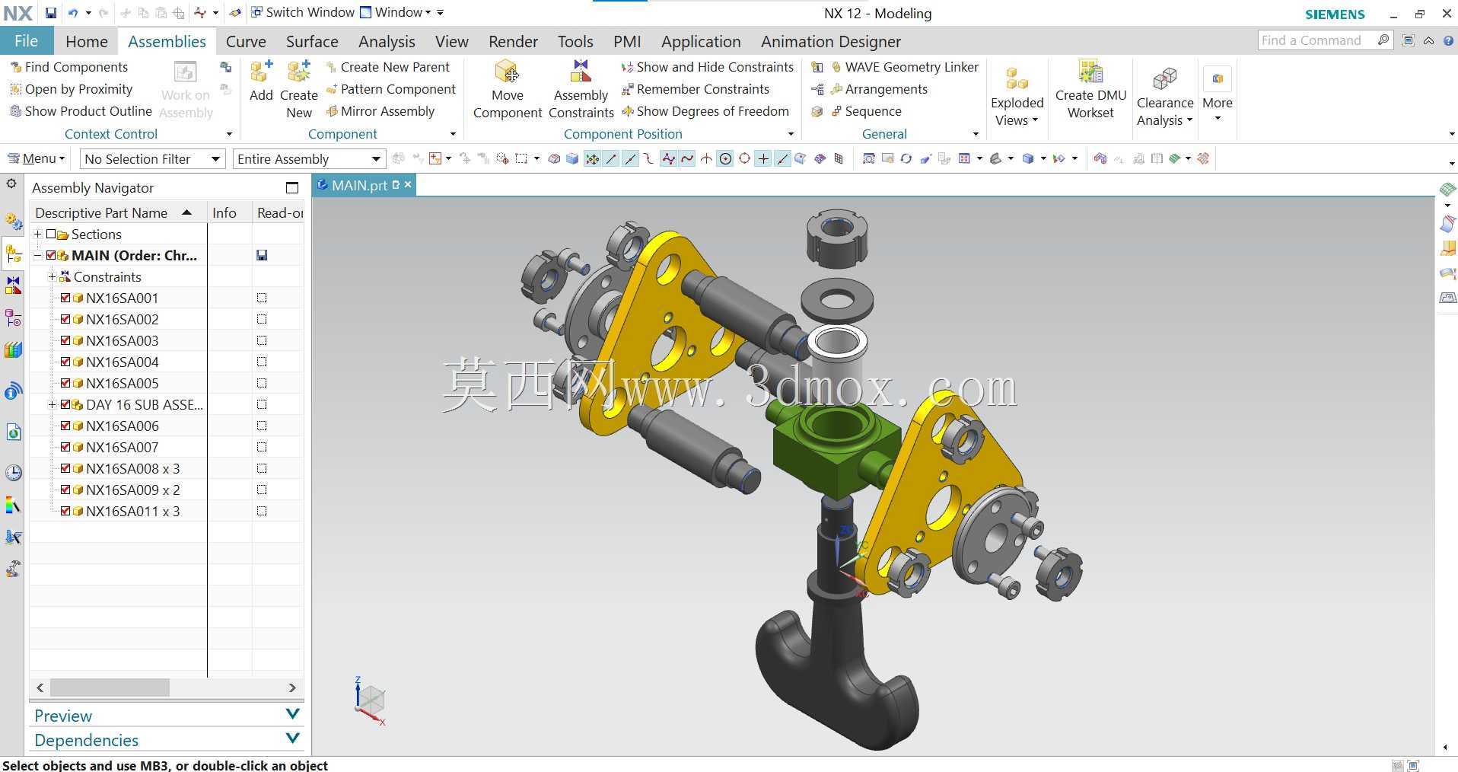Viewport: 1458px width, 772px height.
Task: Toggle the NX16SA007 component checkbox
Action: point(65,447)
